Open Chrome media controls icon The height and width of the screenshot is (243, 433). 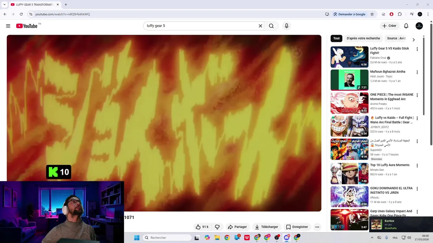(412, 14)
